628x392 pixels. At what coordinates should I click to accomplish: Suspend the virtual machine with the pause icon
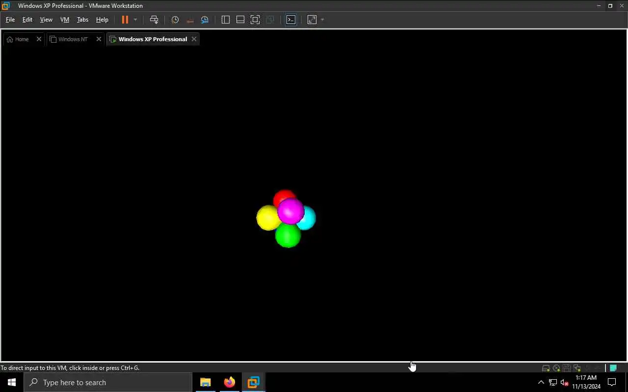(125, 20)
